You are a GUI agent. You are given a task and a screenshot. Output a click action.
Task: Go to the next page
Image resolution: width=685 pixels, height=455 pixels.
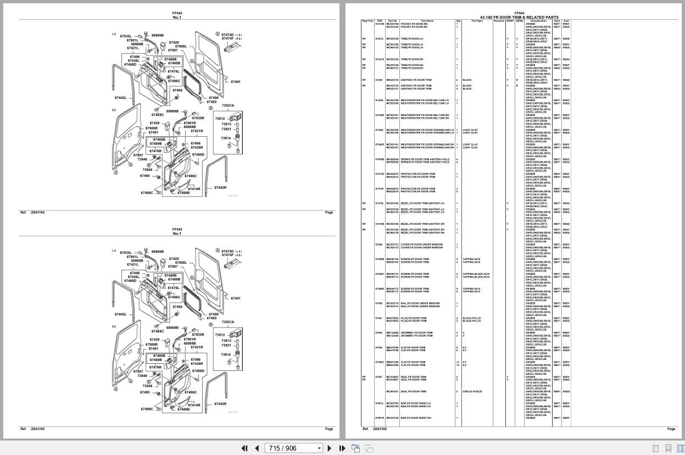click(330, 448)
